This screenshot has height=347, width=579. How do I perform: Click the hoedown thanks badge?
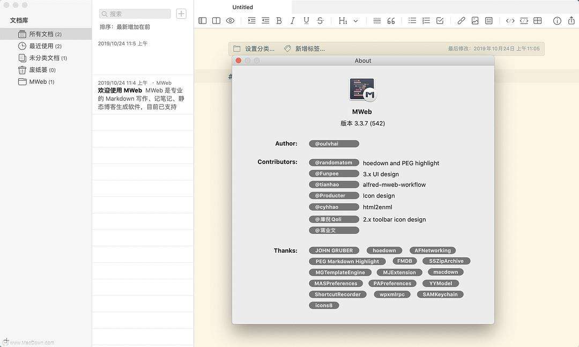pos(384,250)
